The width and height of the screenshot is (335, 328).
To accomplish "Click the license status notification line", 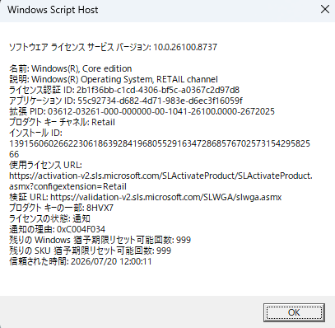I will point(49,218).
